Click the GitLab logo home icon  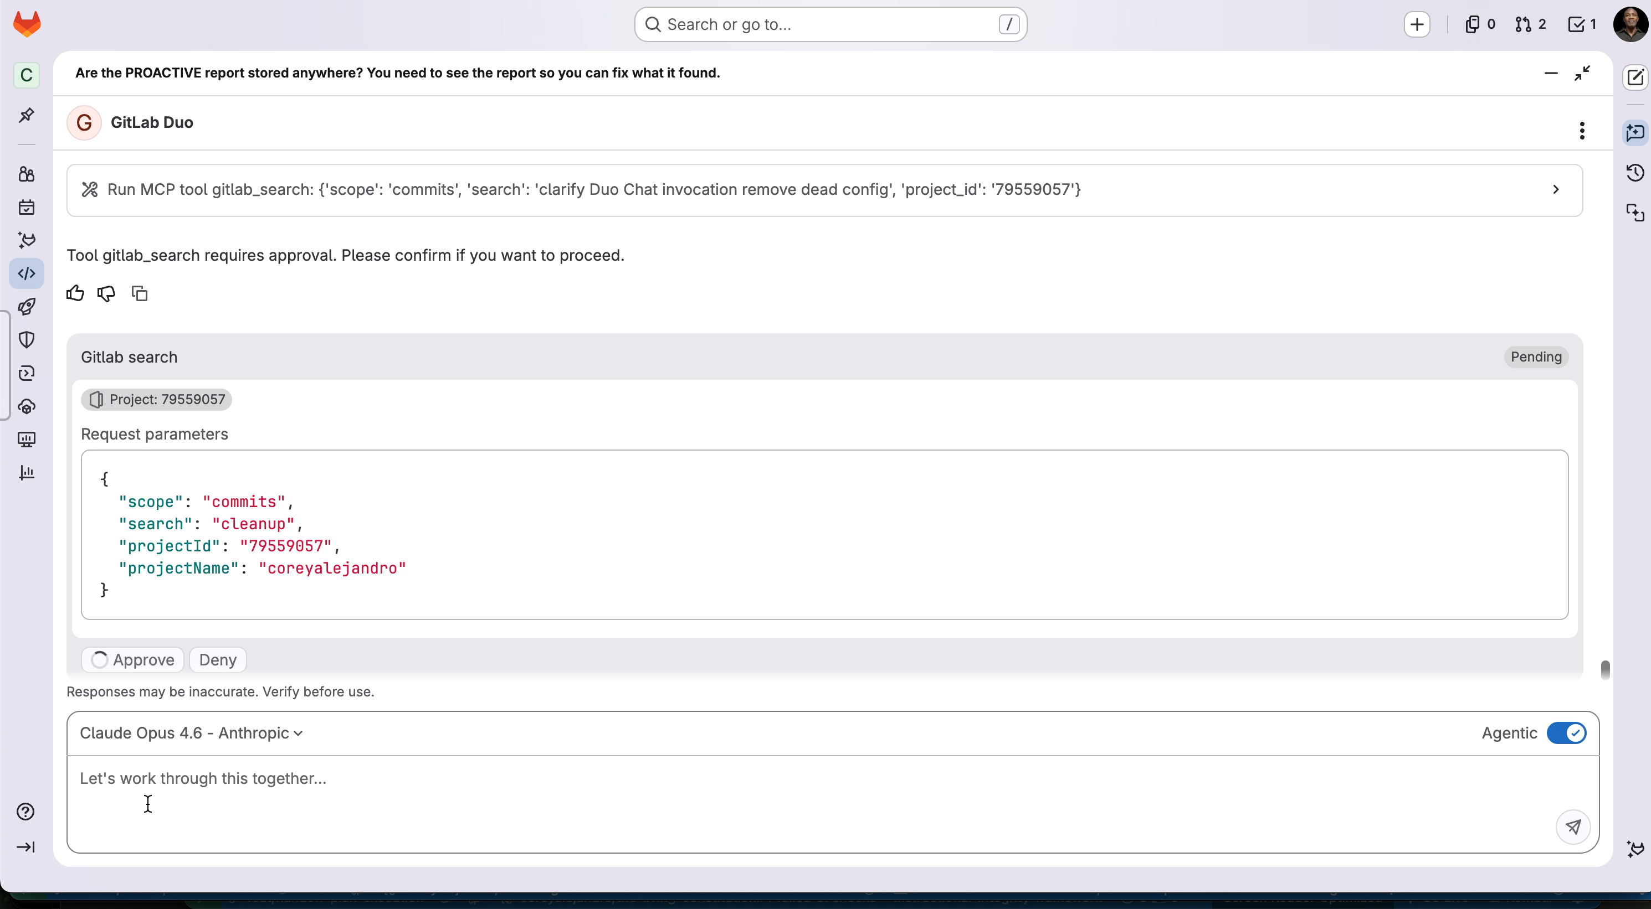click(x=27, y=24)
